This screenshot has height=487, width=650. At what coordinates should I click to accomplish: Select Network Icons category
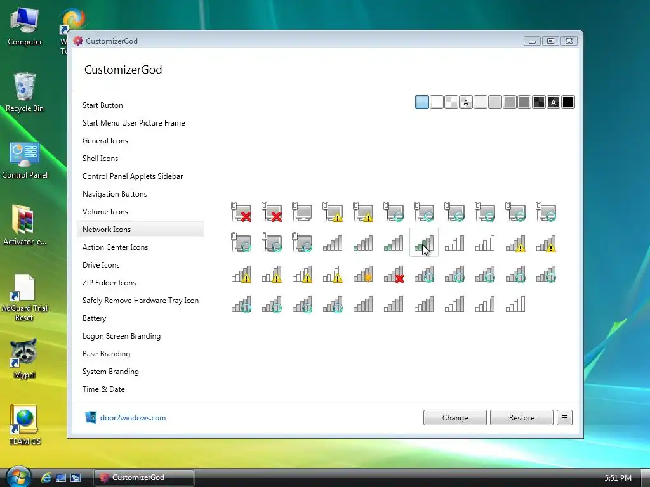pos(140,230)
